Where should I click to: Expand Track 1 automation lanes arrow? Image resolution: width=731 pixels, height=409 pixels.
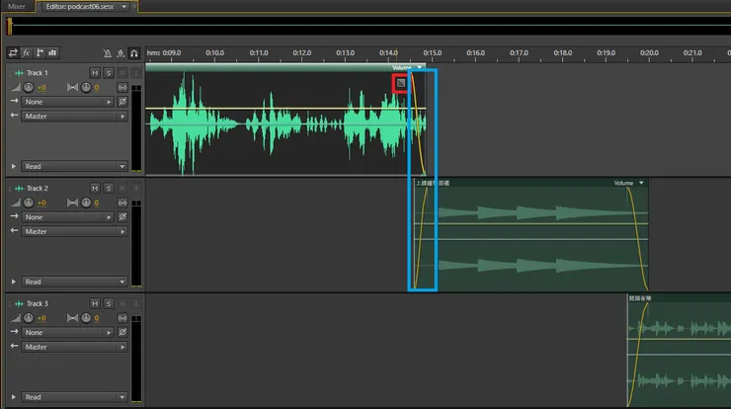(14, 166)
